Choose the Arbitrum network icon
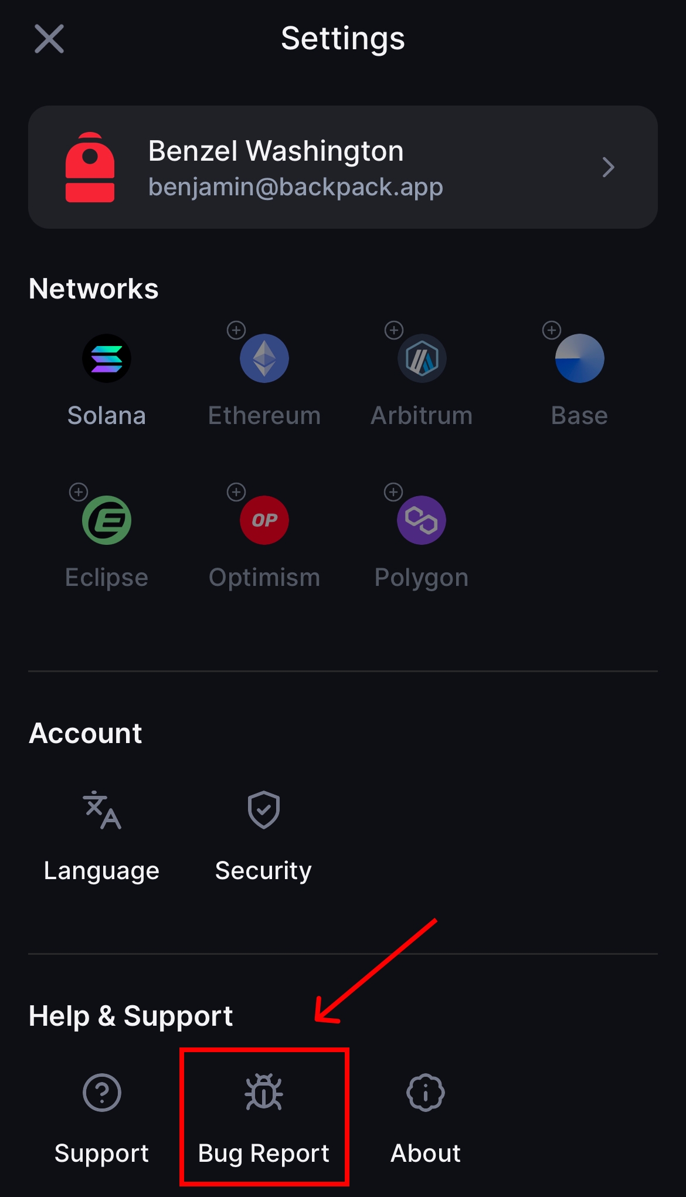This screenshot has width=686, height=1197. click(x=422, y=358)
